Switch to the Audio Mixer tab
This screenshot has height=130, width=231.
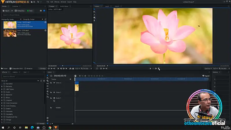[x=64, y=6]
